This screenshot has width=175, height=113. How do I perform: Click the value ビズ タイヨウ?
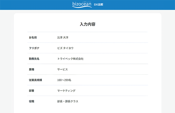[65, 48]
